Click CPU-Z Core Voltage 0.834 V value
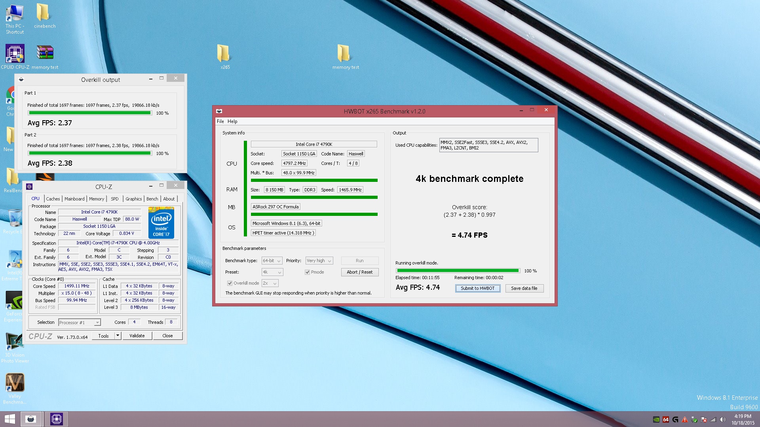Viewport: 760px width, 427px height. click(127, 234)
